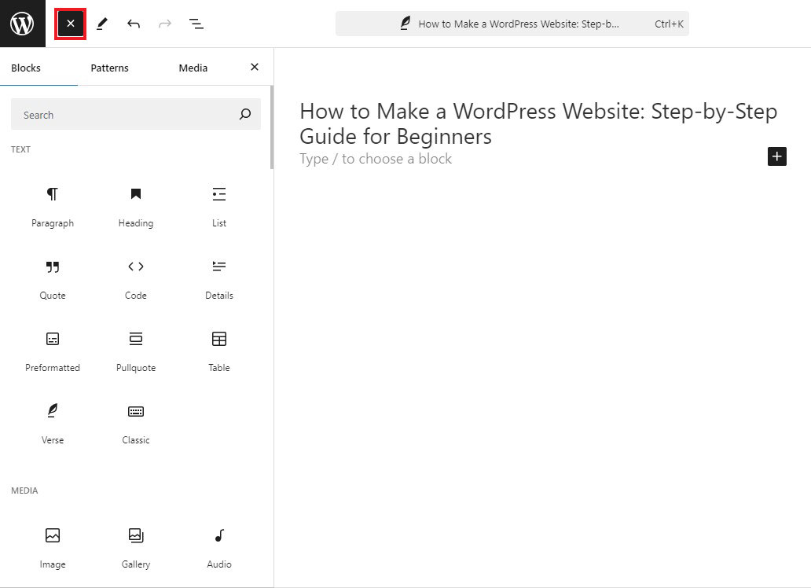This screenshot has height=588, width=811.
Task: Switch to the Blocks tab
Action: 26,68
